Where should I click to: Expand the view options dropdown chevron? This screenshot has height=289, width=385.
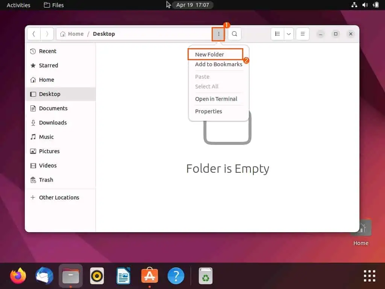(x=289, y=34)
